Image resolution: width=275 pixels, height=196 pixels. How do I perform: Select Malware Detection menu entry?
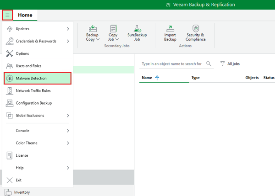tap(38, 78)
